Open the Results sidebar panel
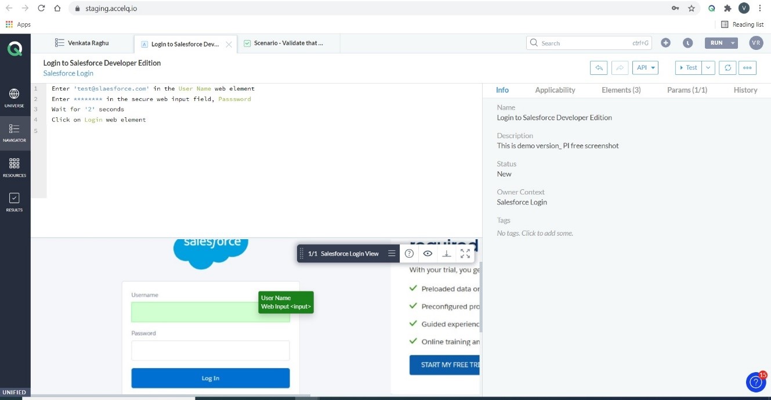The image size is (771, 400). [x=15, y=202]
